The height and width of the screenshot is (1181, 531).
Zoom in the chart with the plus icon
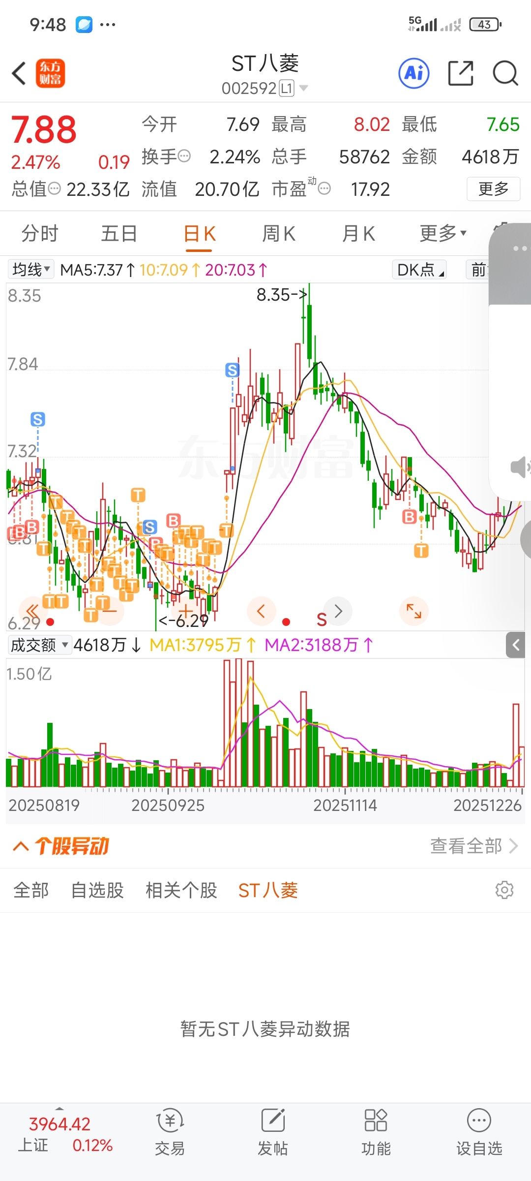186,612
